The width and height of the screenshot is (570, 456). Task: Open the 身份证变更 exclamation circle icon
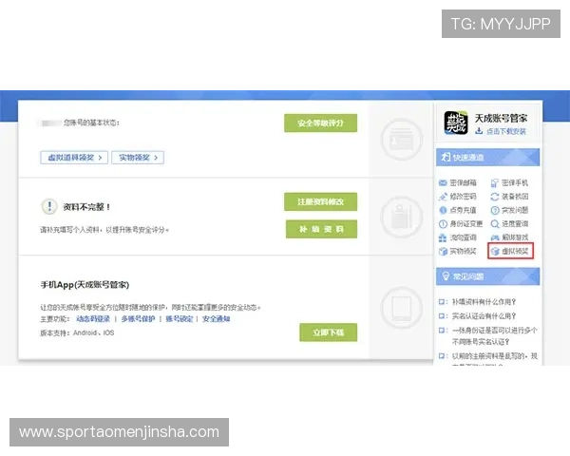[443, 223]
